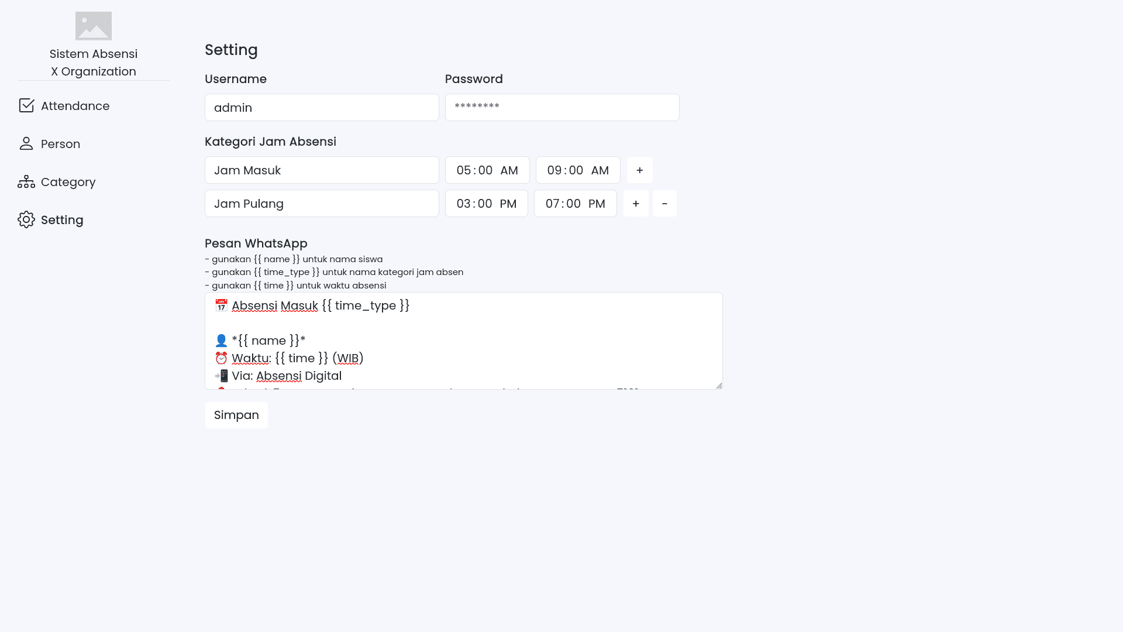Click the Person profile icon in sidebar
Viewport: 1123px width, 632px height.
pyautogui.click(x=26, y=143)
